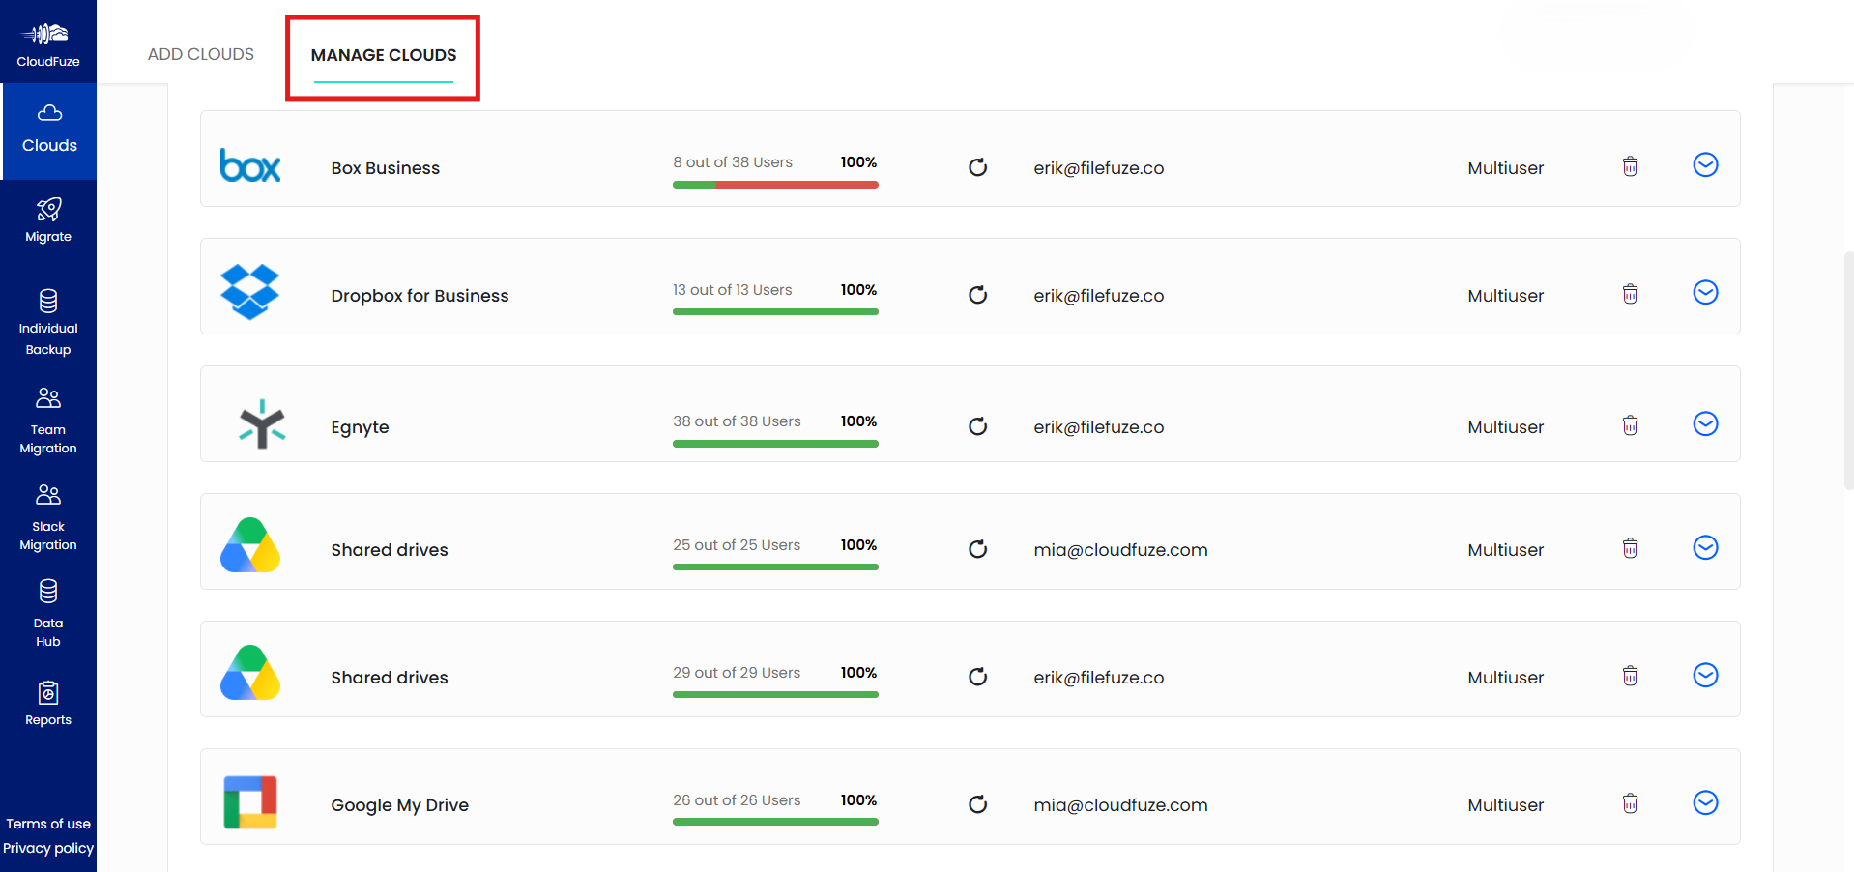
Task: Expand the Egnyte row details
Action: 1705,424
